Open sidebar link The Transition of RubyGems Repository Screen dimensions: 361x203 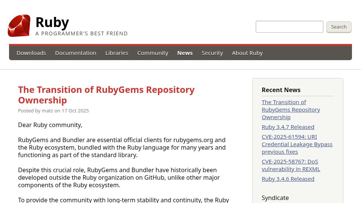tap(291, 109)
